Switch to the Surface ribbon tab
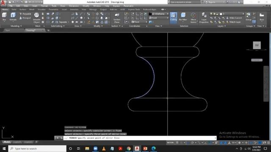Image resolution: width=271 pixels, height=152 pixels. pyautogui.click(x=23, y=9)
